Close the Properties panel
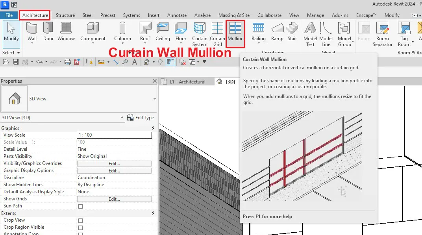The image size is (422, 235). click(154, 81)
